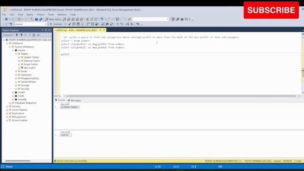Toggle Results to Grid mode
304x171 pixels.
(x=107, y=24)
